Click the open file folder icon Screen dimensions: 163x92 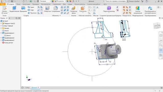[9, 1]
